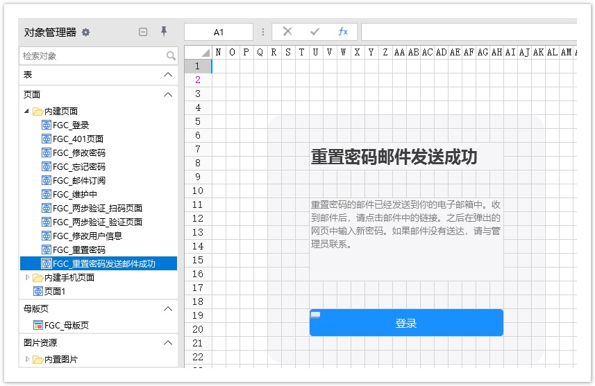Click page icon of FGC_邮件订阅

click(x=47, y=180)
